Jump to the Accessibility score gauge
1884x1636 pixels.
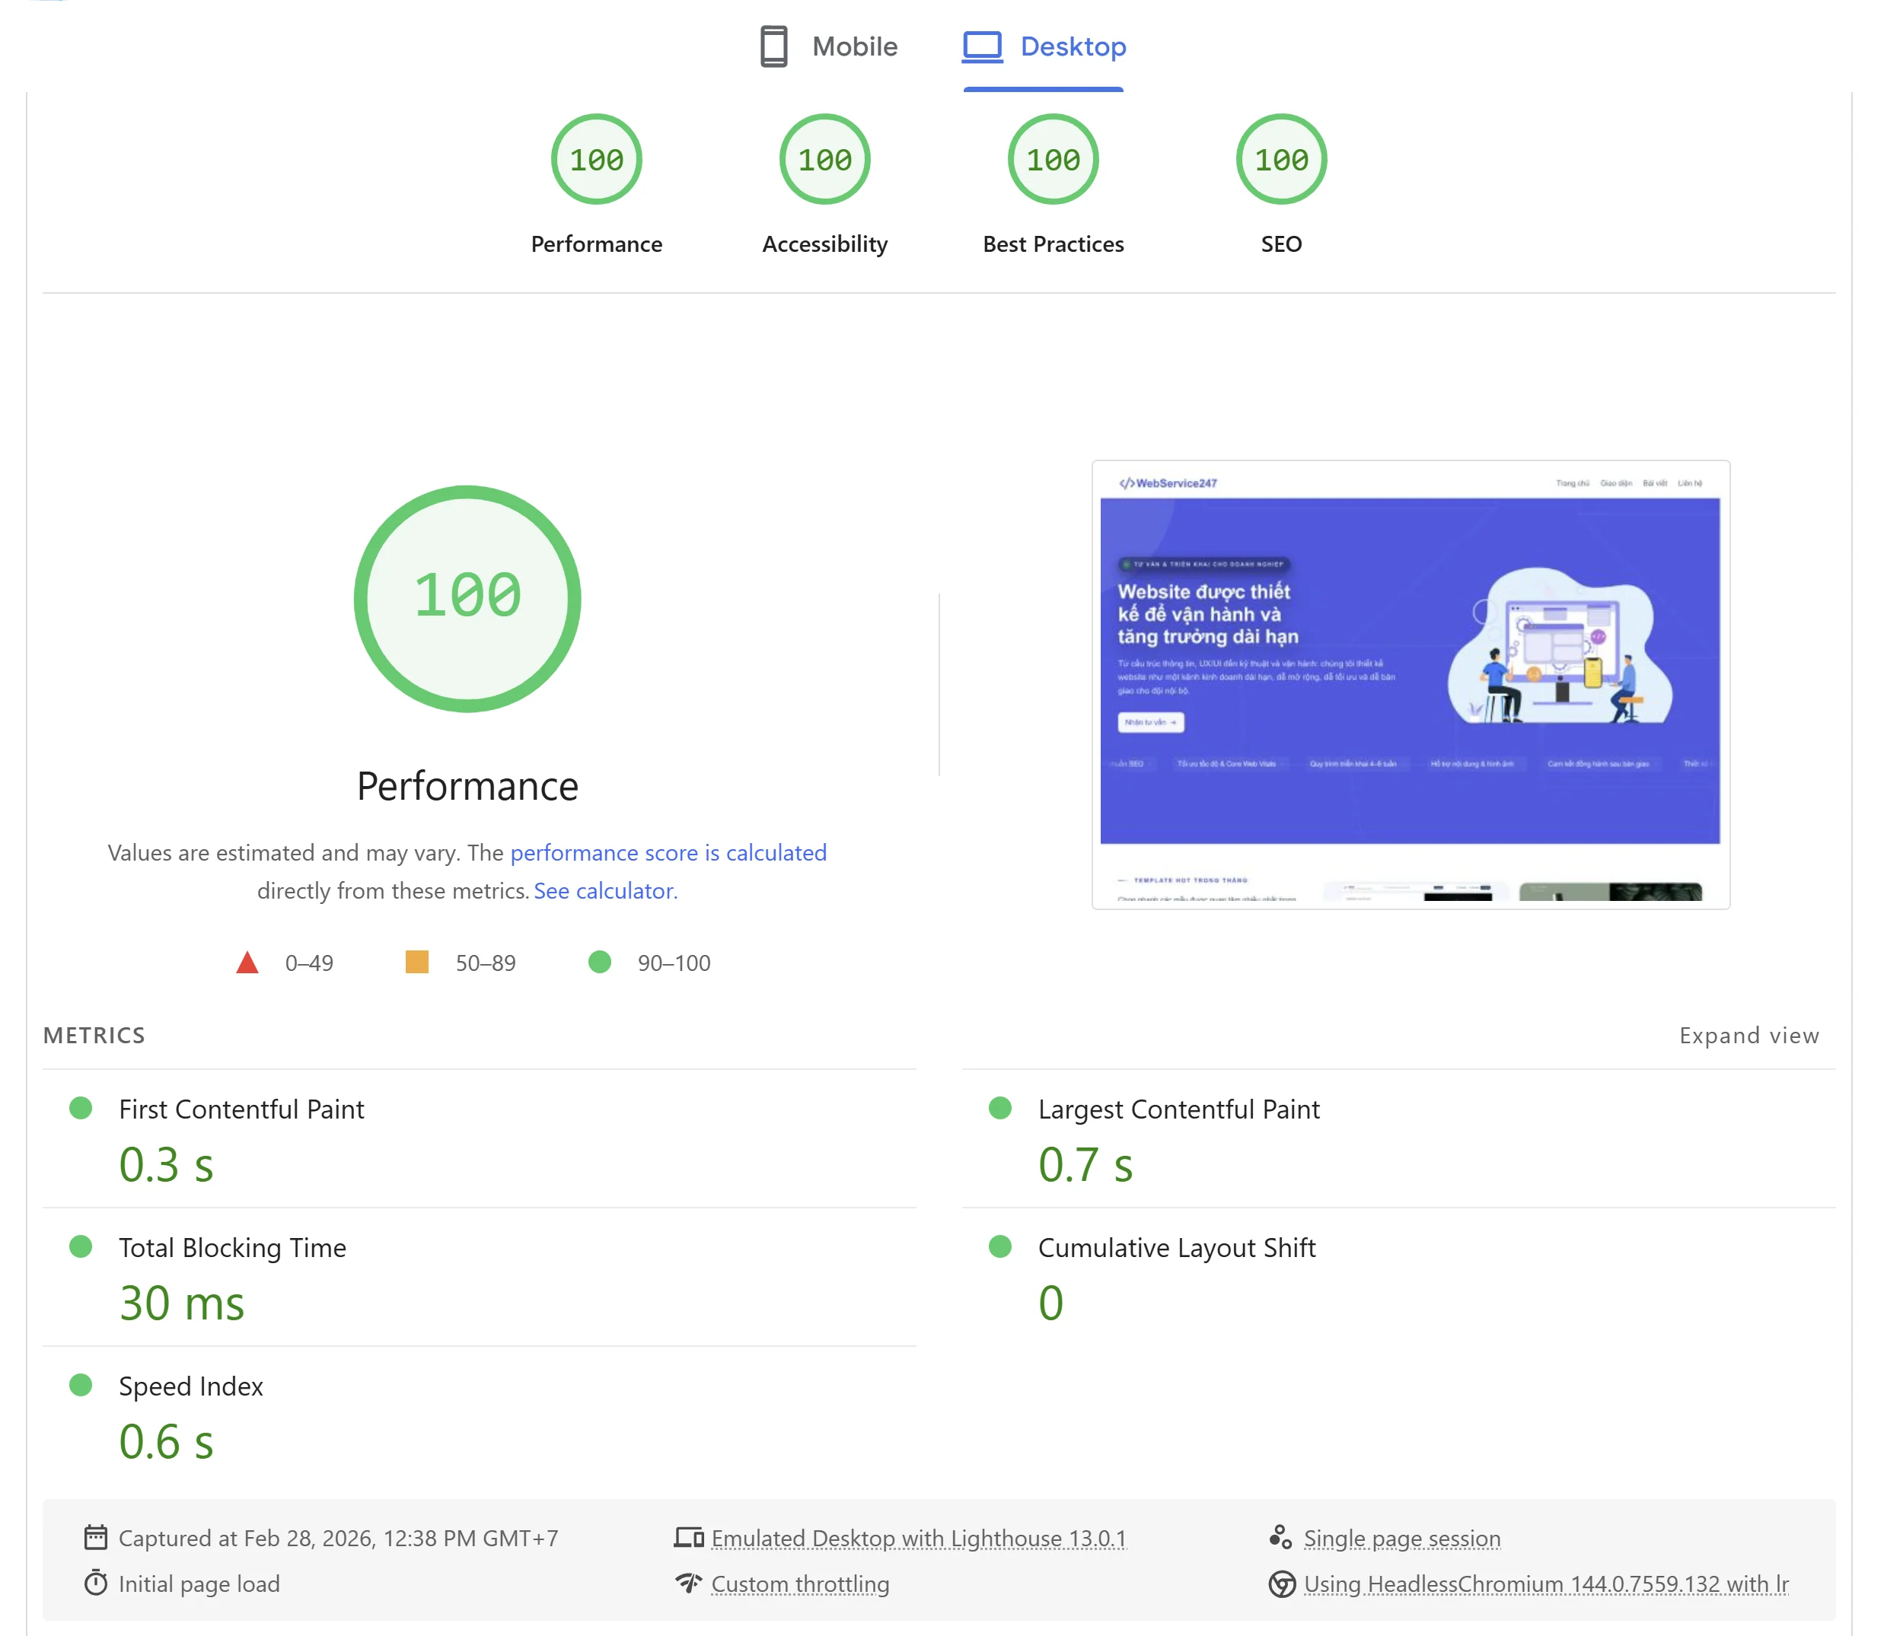824,160
